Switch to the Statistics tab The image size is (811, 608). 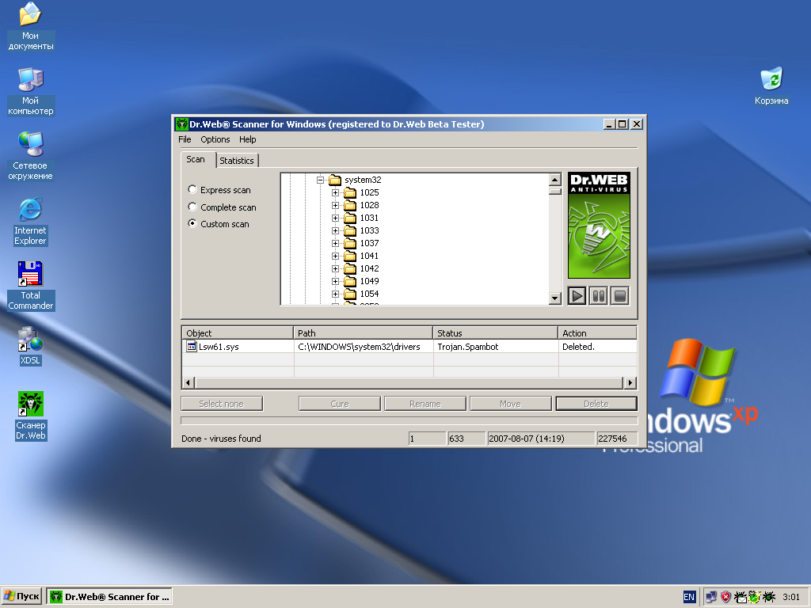236,161
